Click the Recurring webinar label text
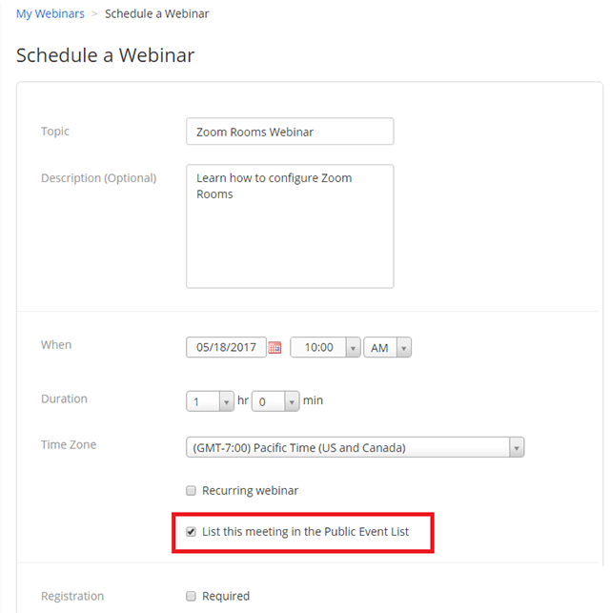Viewport: 610px width, 613px height. click(250, 490)
